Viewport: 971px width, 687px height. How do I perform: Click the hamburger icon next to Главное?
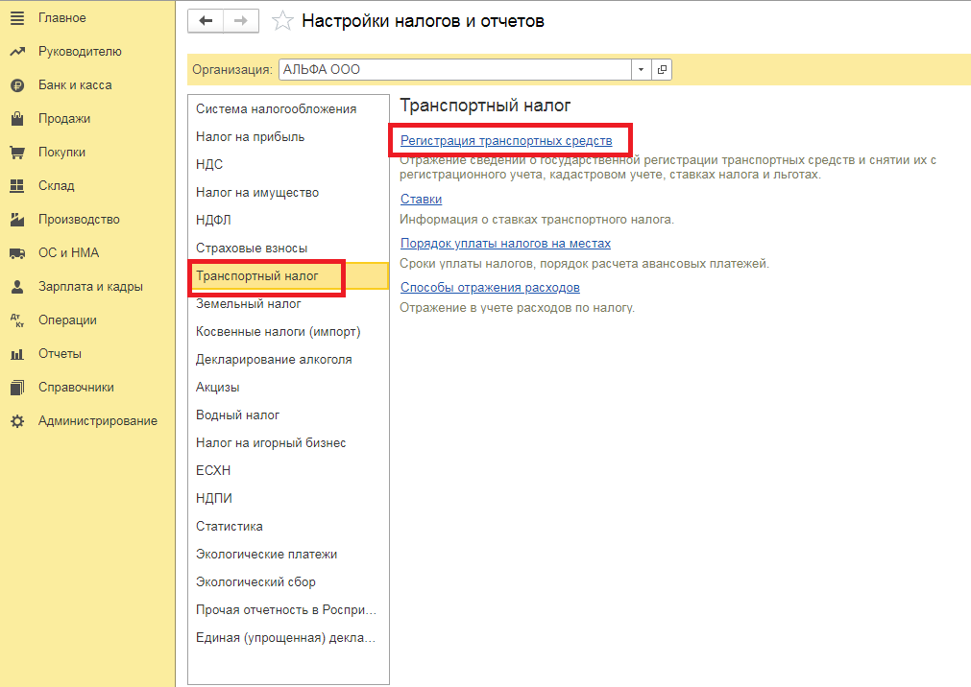click(x=16, y=18)
